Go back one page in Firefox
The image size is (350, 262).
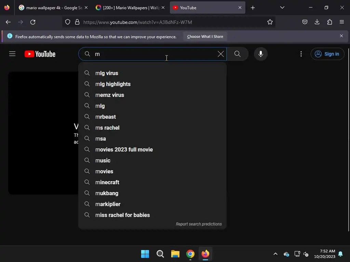point(8,22)
